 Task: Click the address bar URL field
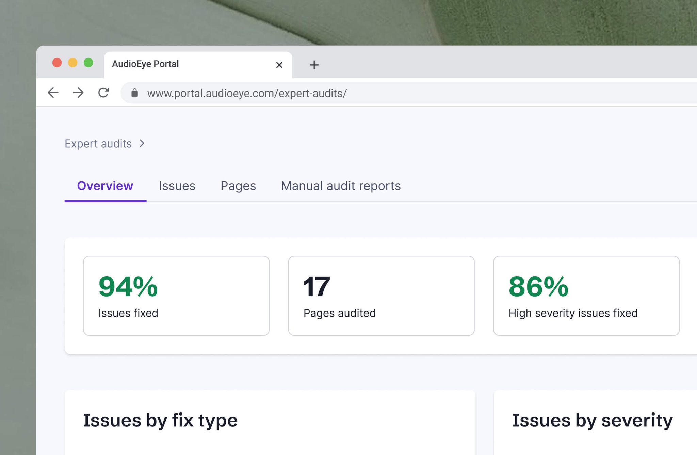[x=408, y=93]
